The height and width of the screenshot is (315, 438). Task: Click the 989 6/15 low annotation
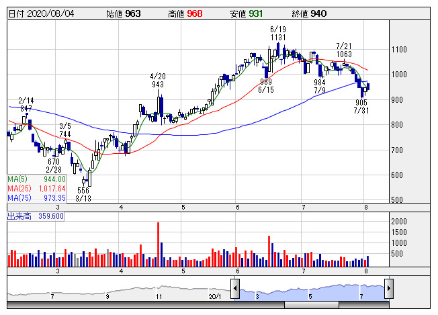tap(266, 86)
